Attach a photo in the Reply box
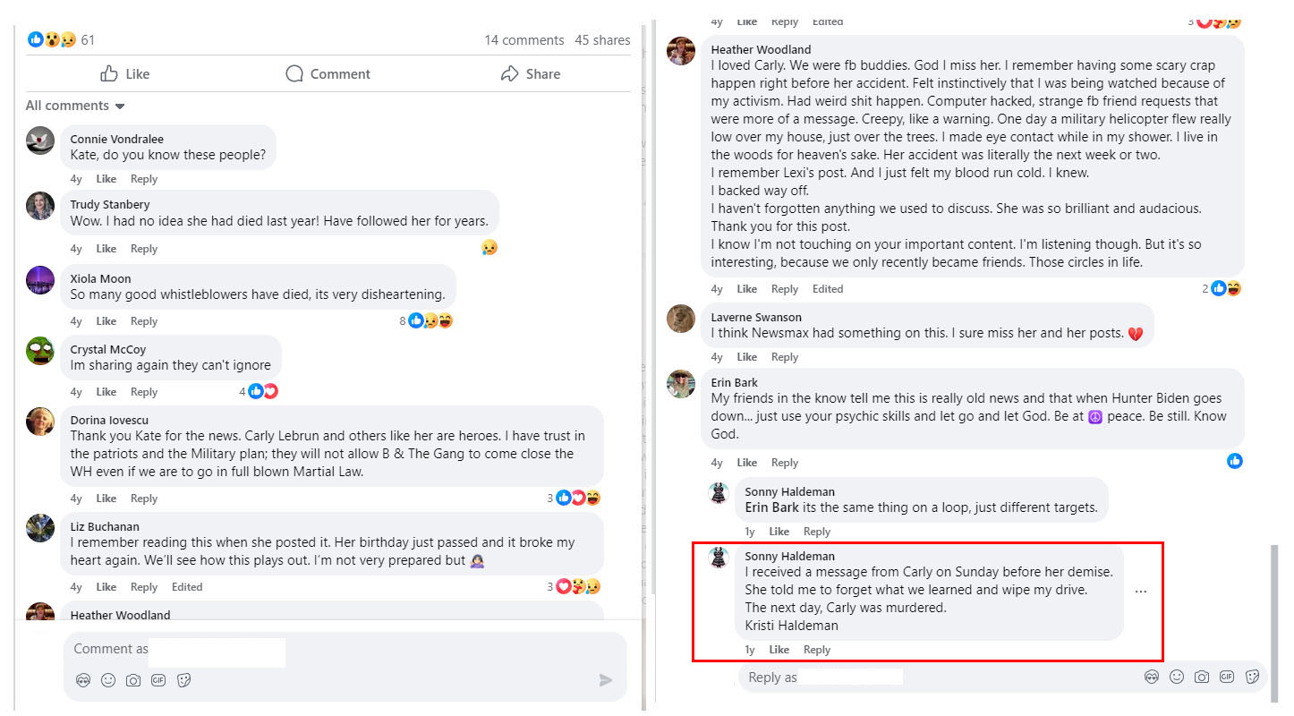The width and height of the screenshot is (1294, 716). click(x=1202, y=678)
